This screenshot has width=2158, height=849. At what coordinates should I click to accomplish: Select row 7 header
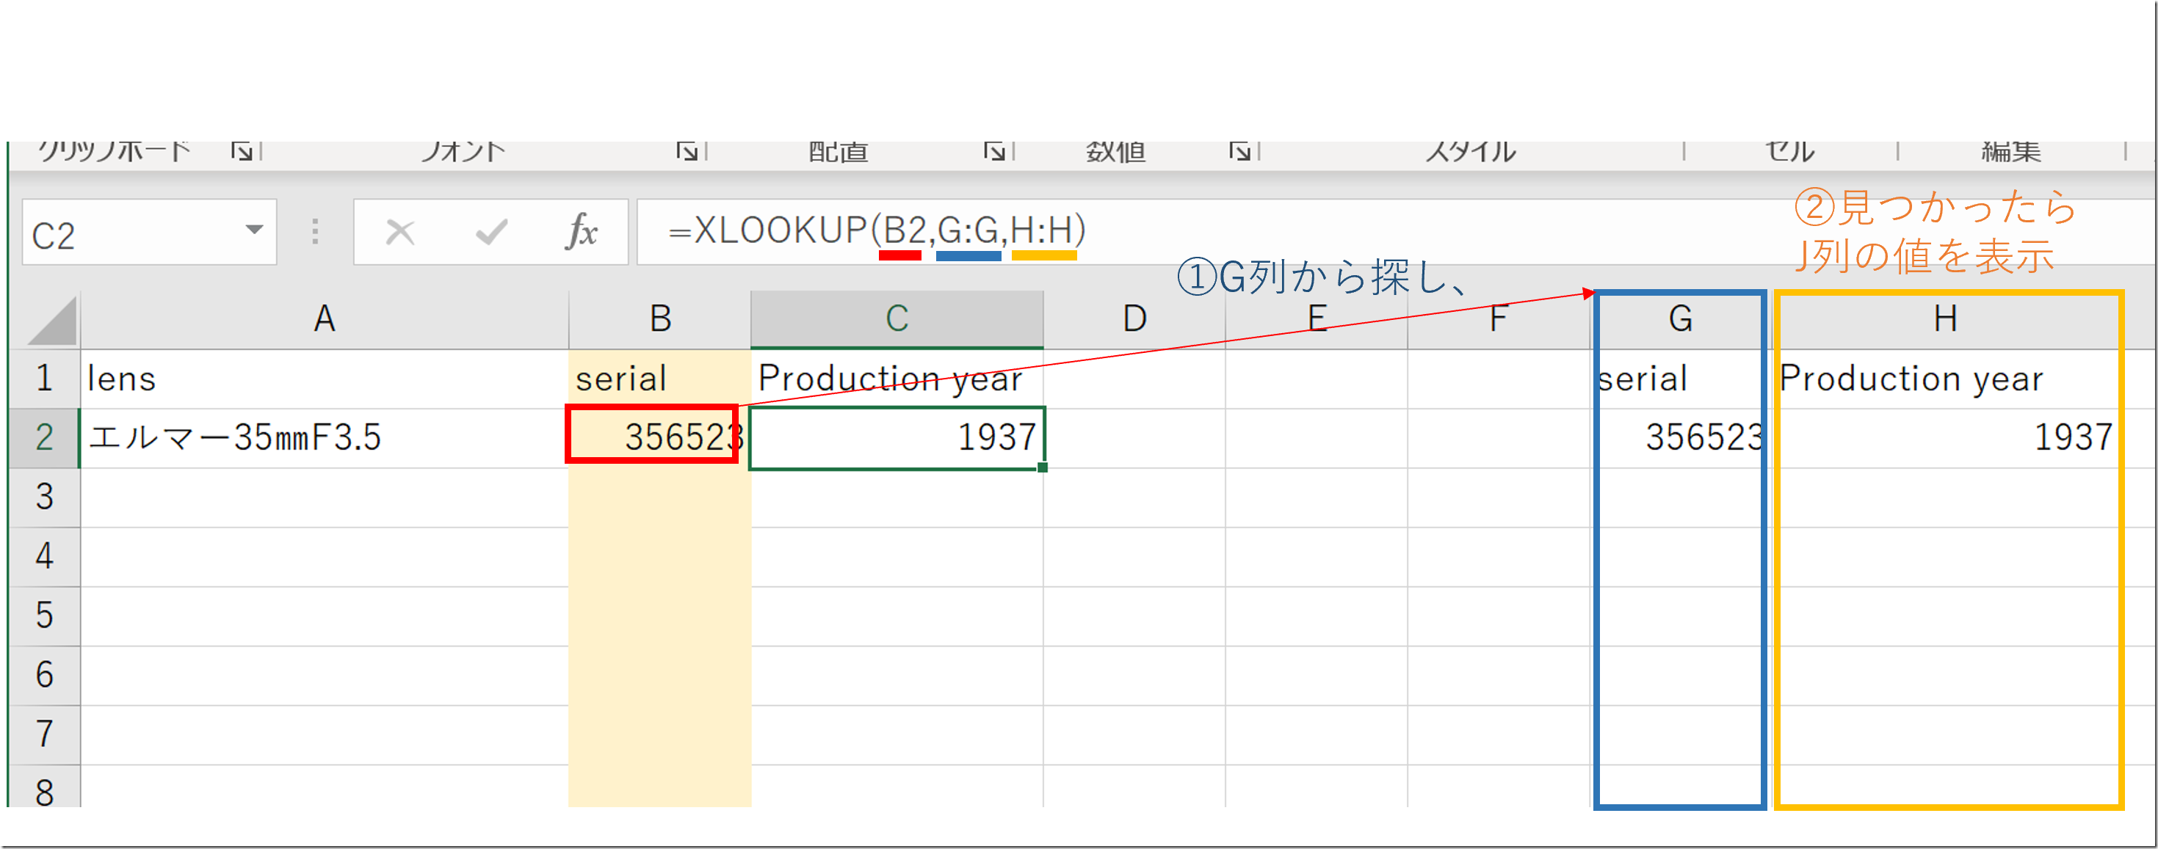pos(44,735)
